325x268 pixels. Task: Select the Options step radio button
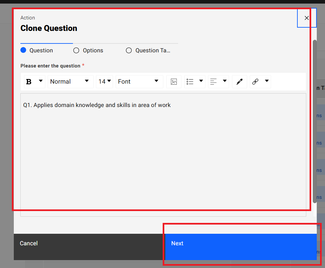point(76,50)
